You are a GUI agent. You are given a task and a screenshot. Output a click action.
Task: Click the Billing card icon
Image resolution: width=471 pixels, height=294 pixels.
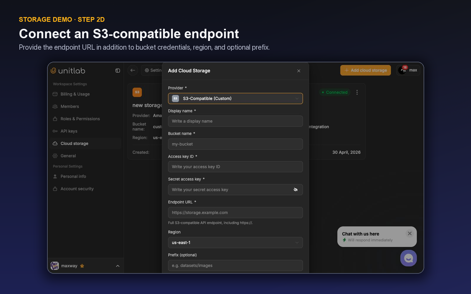click(x=55, y=94)
